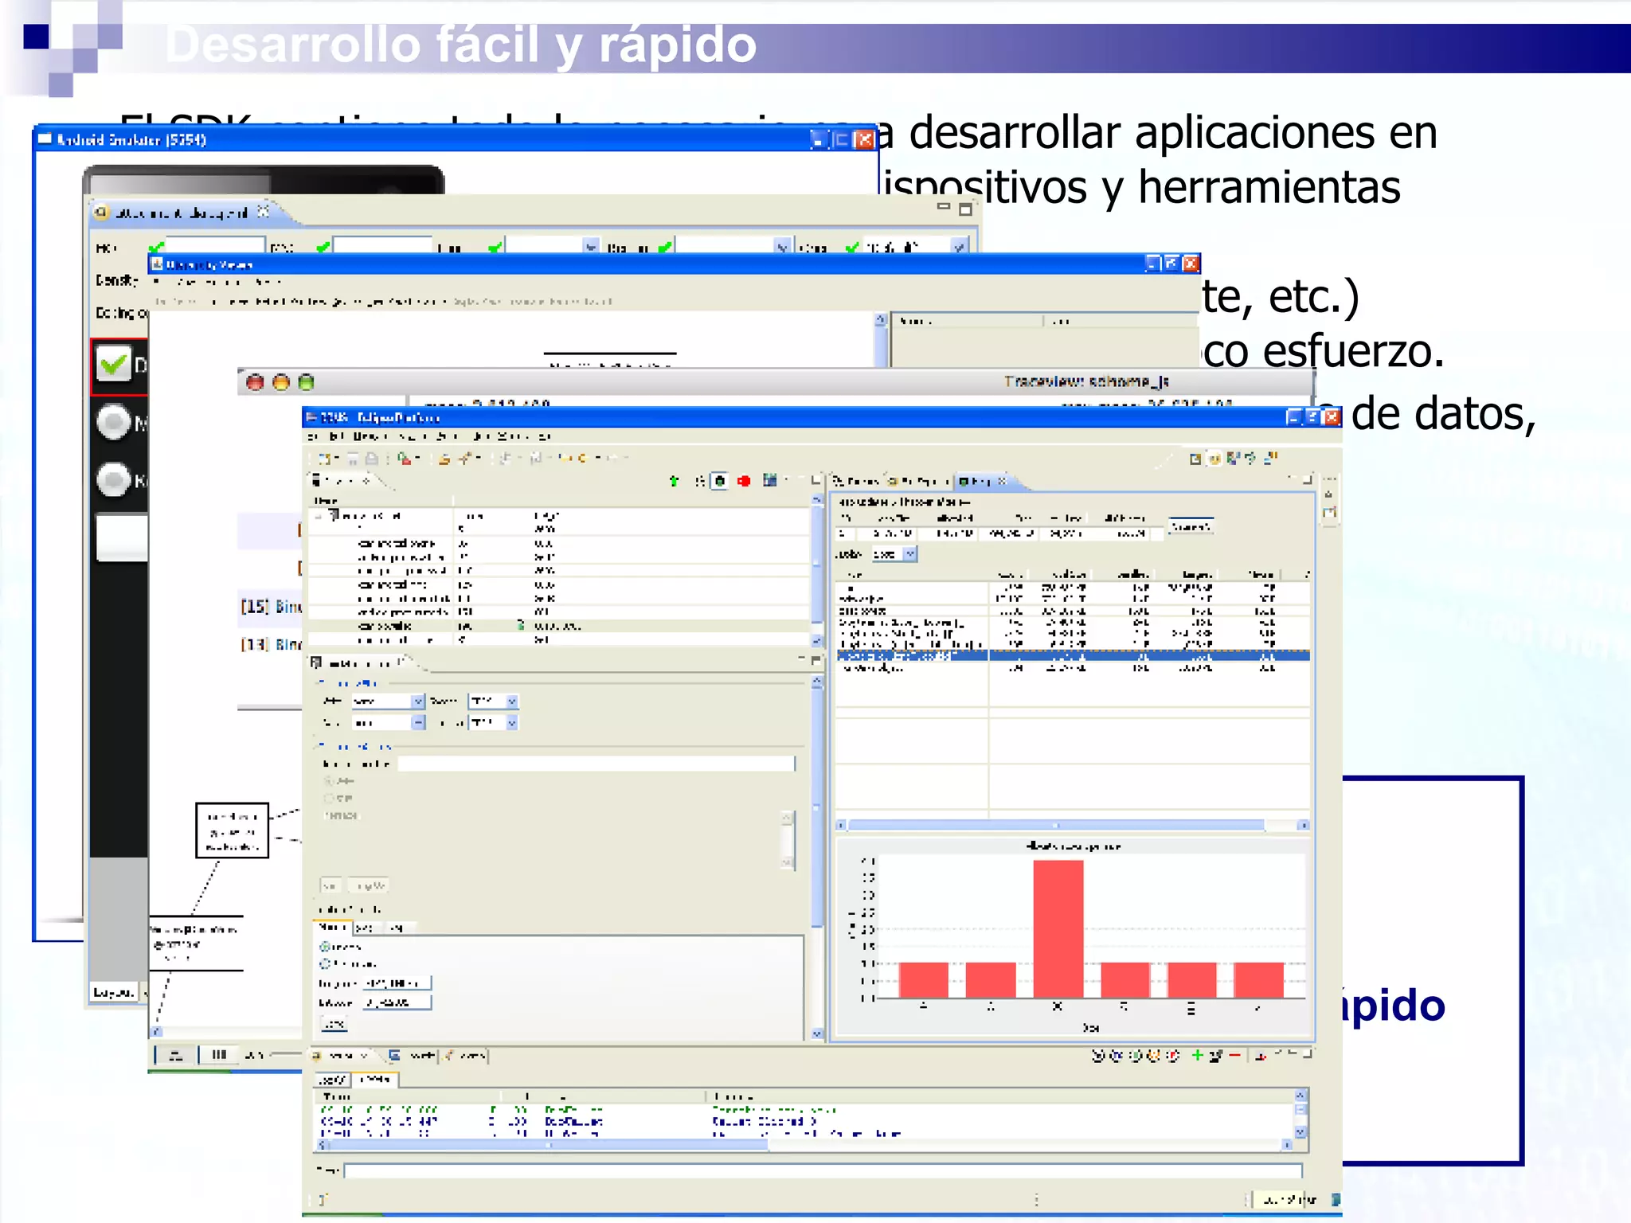Click the heap table horizontal scrollbar

click(1055, 825)
